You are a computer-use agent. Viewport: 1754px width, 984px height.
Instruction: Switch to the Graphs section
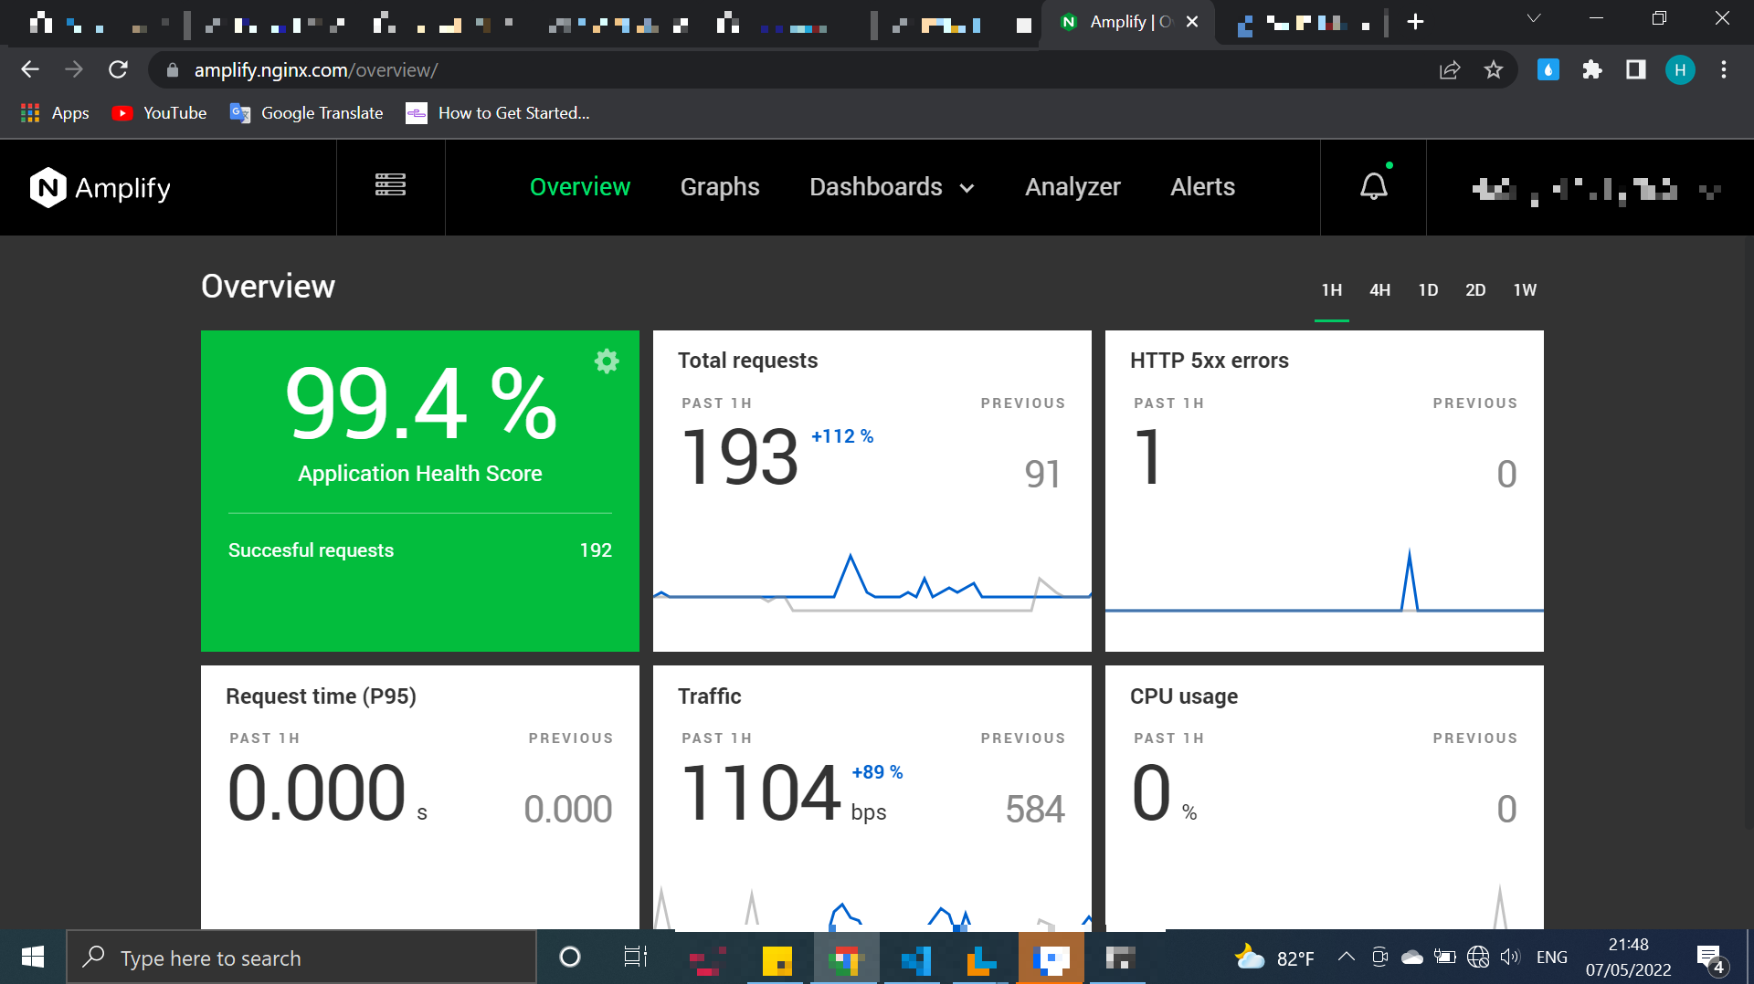pos(720,187)
